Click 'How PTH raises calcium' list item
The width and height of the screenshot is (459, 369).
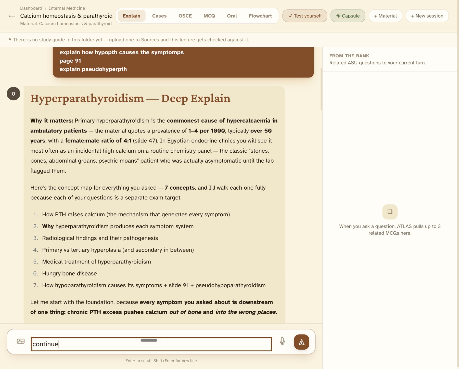click(136, 215)
